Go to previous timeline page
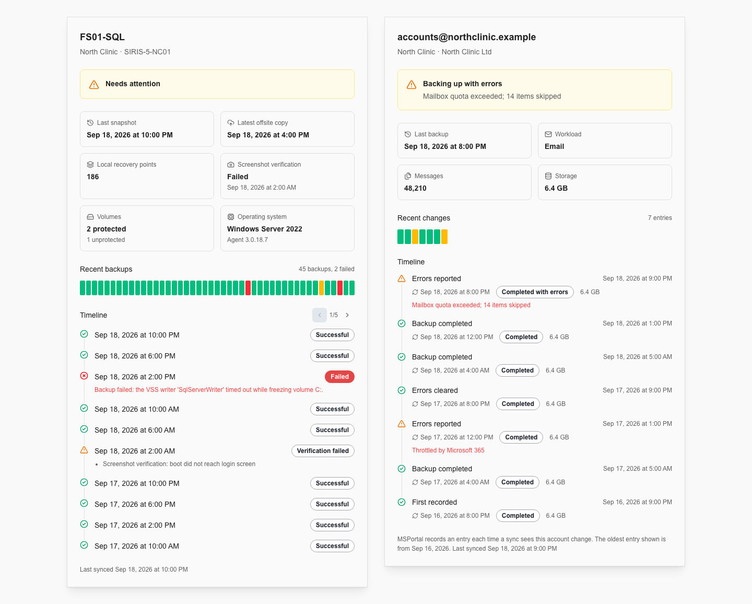The height and width of the screenshot is (604, 752). (x=320, y=315)
